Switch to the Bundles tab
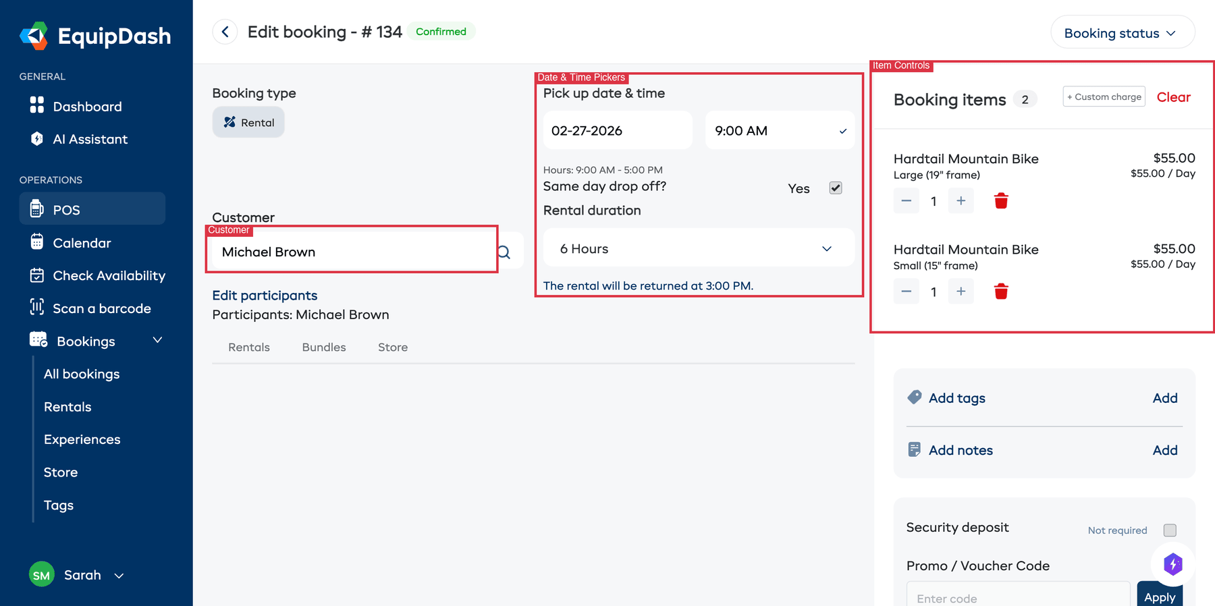This screenshot has height=606, width=1215. pos(324,347)
